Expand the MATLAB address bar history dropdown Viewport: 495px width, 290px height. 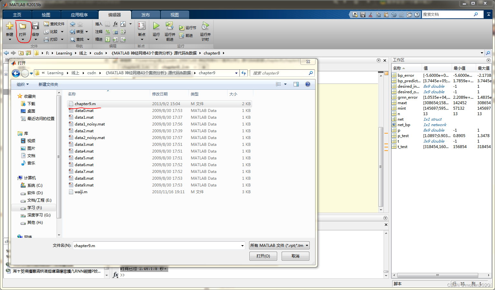point(482,53)
